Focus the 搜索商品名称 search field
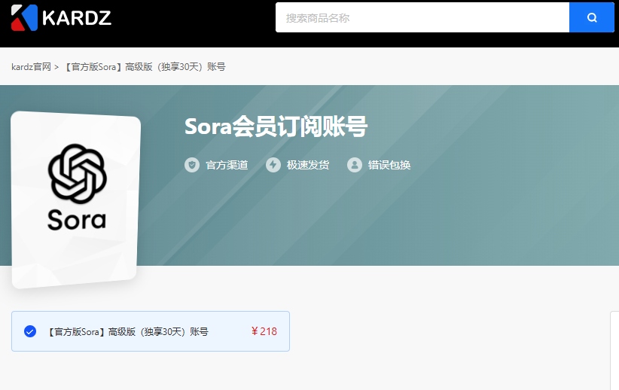 coord(422,17)
